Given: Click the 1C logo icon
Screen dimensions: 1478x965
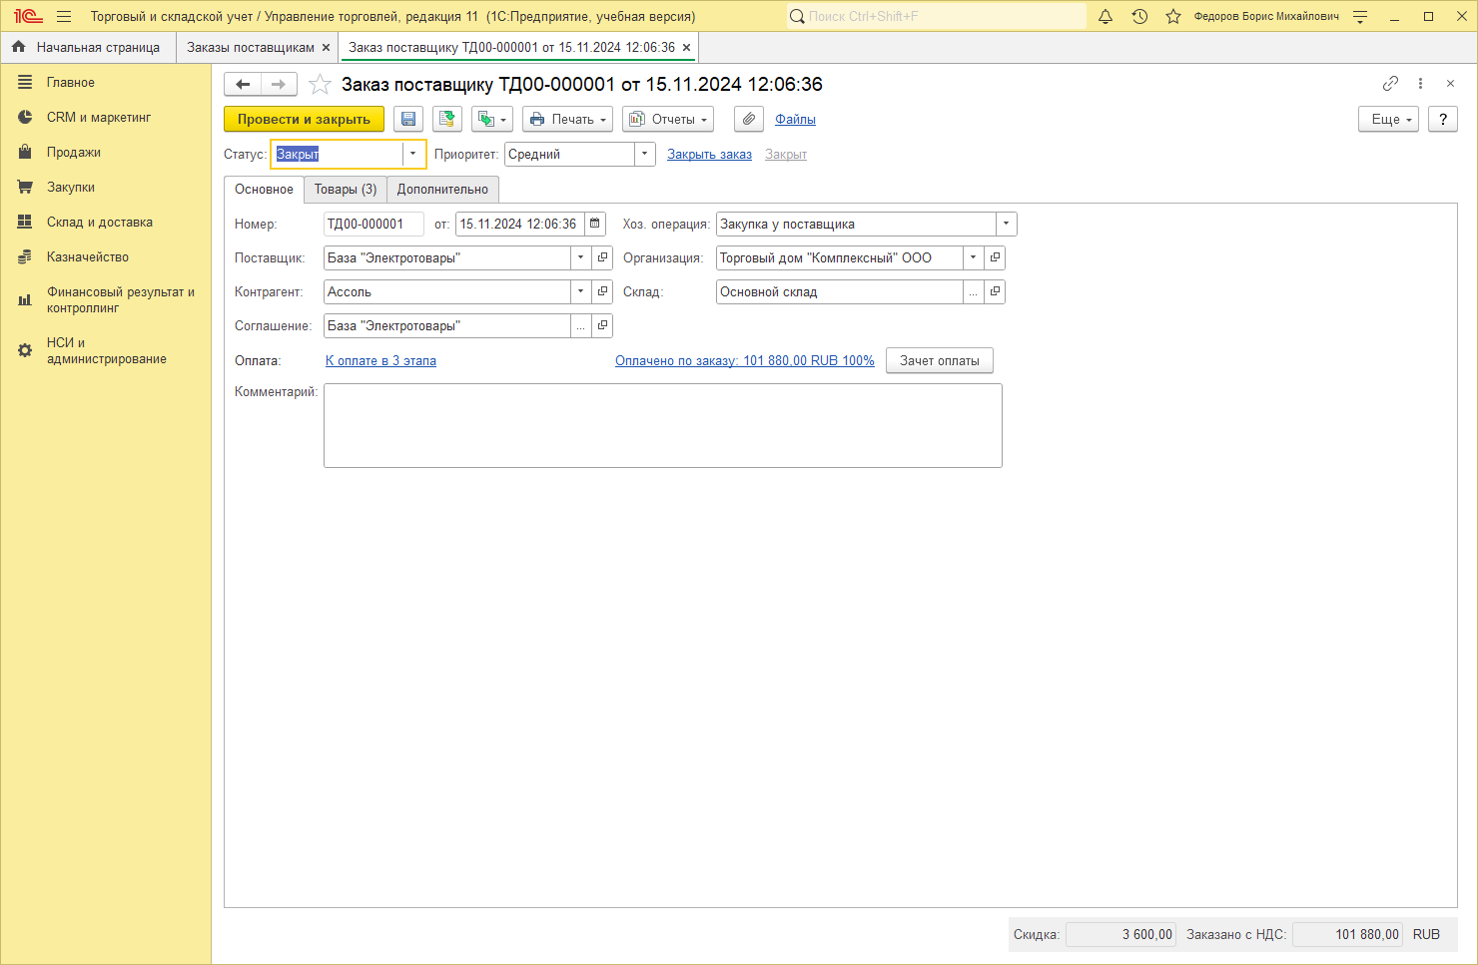Looking at the screenshot, I should click(28, 16).
